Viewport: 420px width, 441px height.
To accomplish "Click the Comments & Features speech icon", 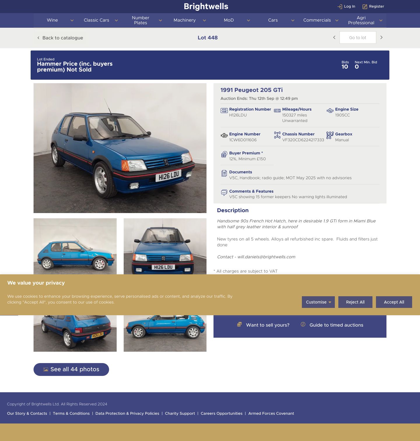I will [x=224, y=193].
